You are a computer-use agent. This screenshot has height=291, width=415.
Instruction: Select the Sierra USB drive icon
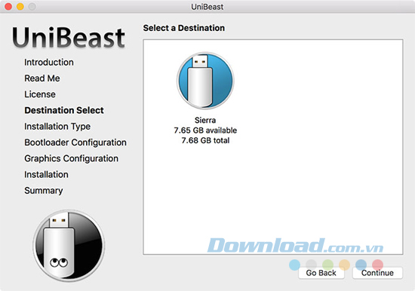click(x=205, y=81)
